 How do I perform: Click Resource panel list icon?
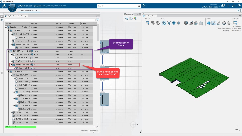(x=235, y=23)
